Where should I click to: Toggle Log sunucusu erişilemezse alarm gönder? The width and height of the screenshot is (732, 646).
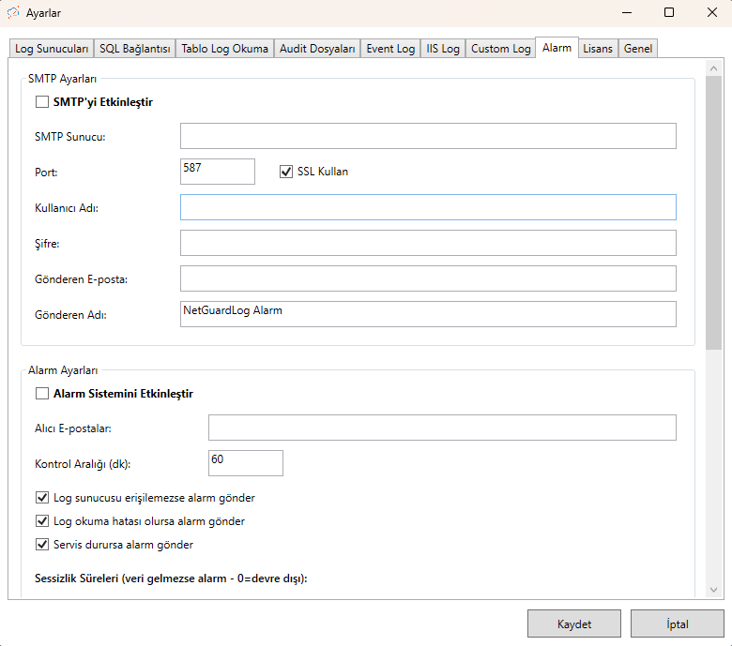point(42,498)
